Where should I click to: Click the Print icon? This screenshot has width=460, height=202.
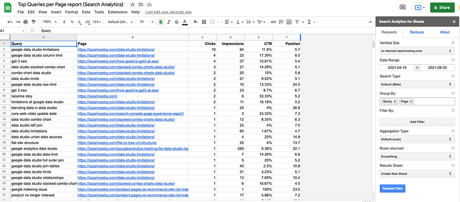tap(26, 22)
